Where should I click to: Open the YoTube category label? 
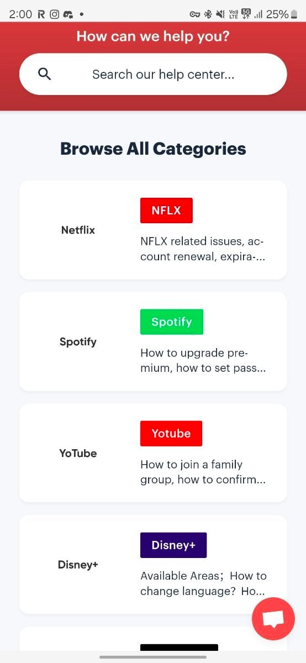click(78, 453)
